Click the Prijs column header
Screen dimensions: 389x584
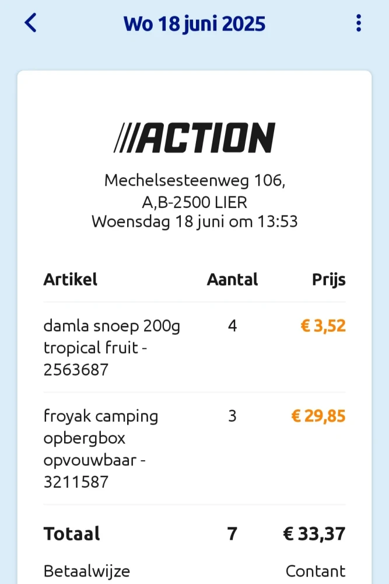pos(328,279)
